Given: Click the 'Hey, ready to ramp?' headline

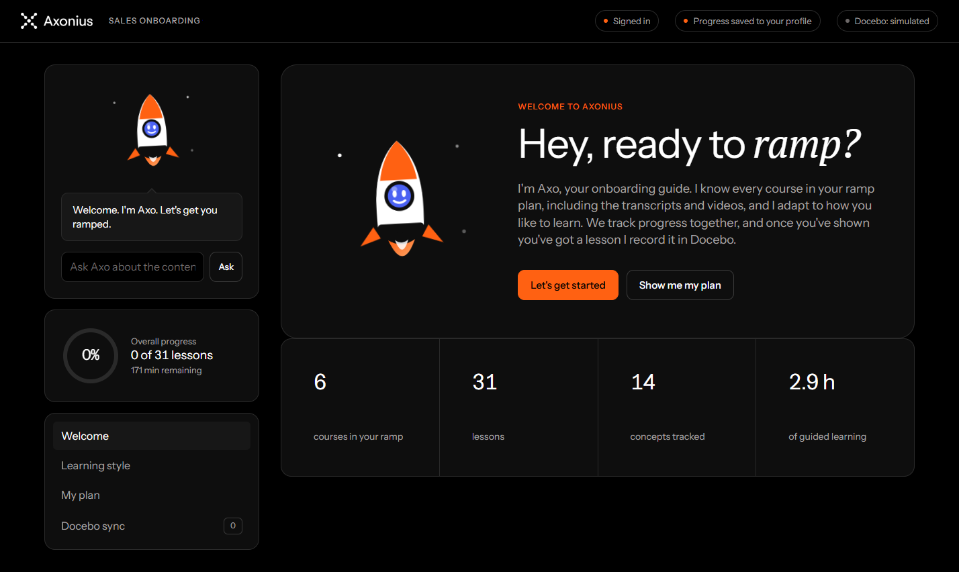Looking at the screenshot, I should click(x=690, y=144).
